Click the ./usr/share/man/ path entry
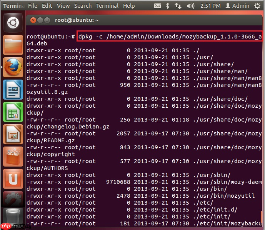This screenshot has height=230, width=265. pyautogui.click(x=220, y=71)
